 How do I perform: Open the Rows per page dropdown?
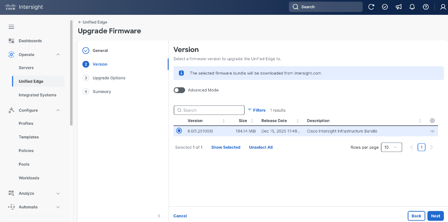392,147
